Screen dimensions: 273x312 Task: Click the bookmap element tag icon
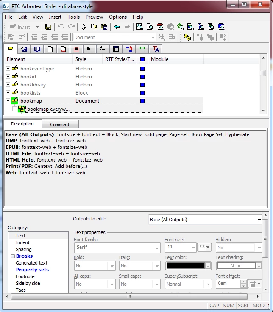click(x=14, y=101)
